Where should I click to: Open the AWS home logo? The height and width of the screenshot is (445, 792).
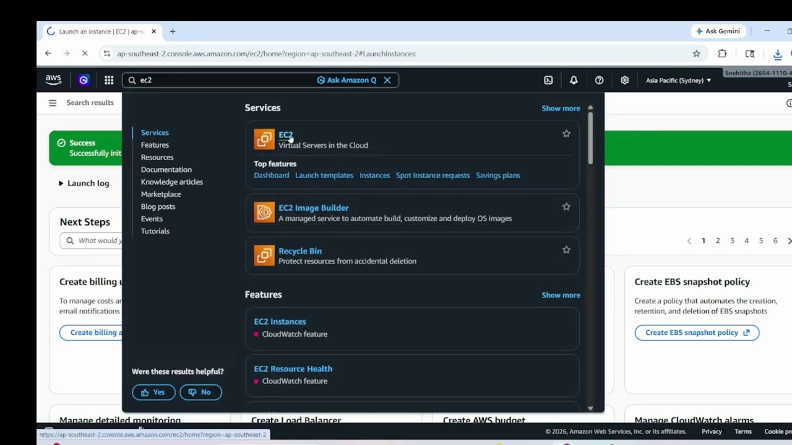tap(53, 80)
